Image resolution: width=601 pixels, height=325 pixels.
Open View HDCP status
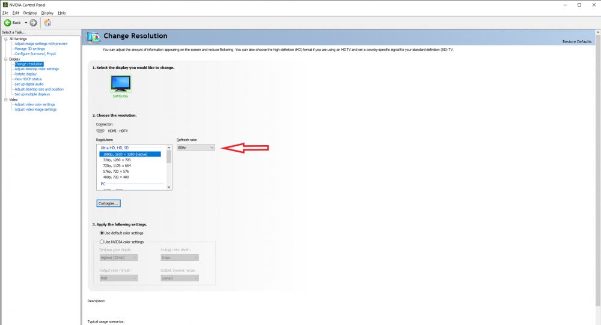tap(28, 79)
